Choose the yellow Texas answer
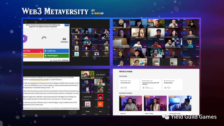Screen dimensions: 224x126 33,56
